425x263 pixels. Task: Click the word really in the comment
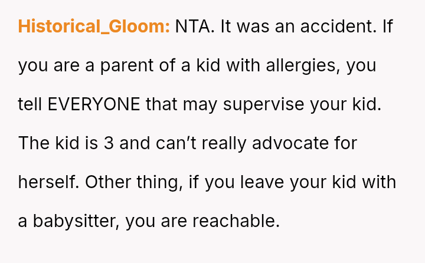click(x=214, y=143)
